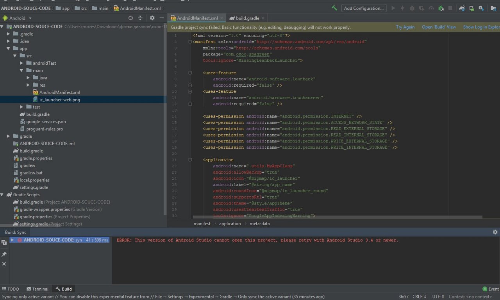Close the AndroidManifest.xml editor tab

(x=222, y=18)
